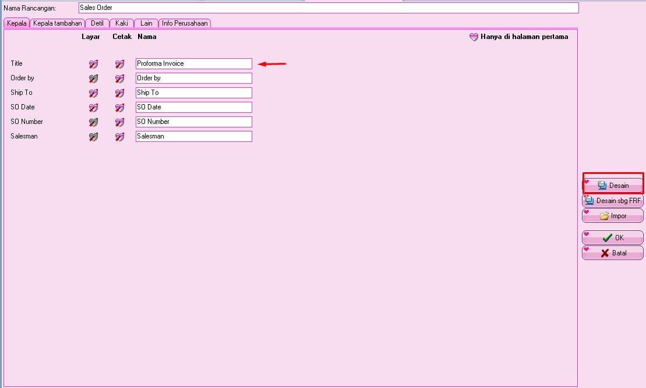The height and width of the screenshot is (388, 646).
Task: Click the Impor button
Action: (613, 216)
